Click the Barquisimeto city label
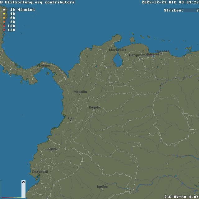The image size is (199, 199). [139, 55]
